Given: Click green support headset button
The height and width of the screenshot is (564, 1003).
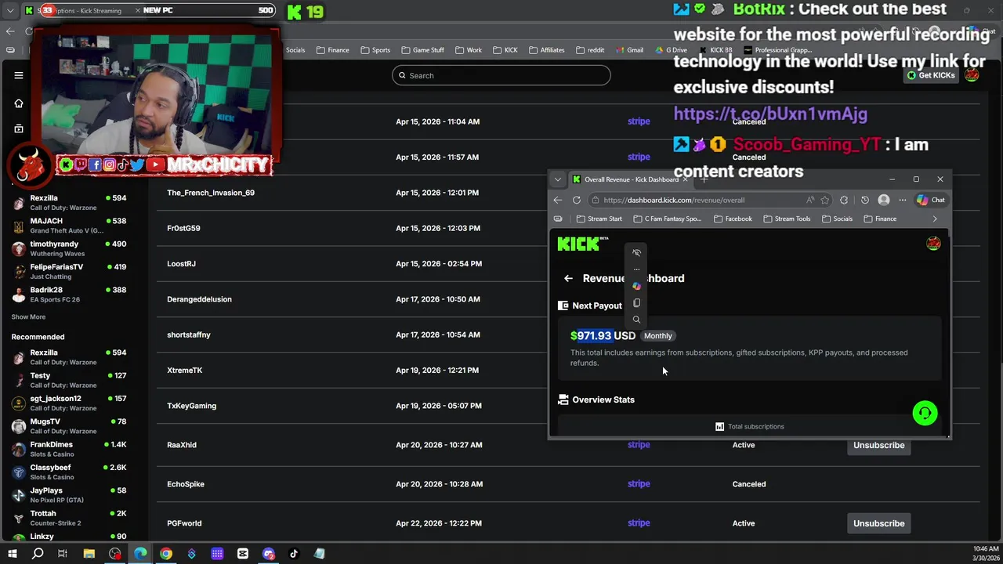Looking at the screenshot, I should pos(925,413).
